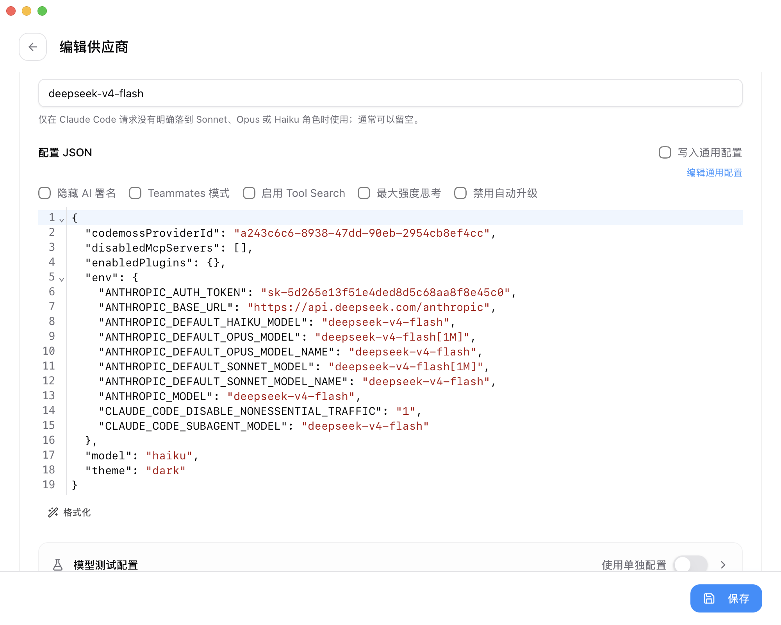
Task: Enable the 写入通用配置 checkbox
Action: pos(665,152)
